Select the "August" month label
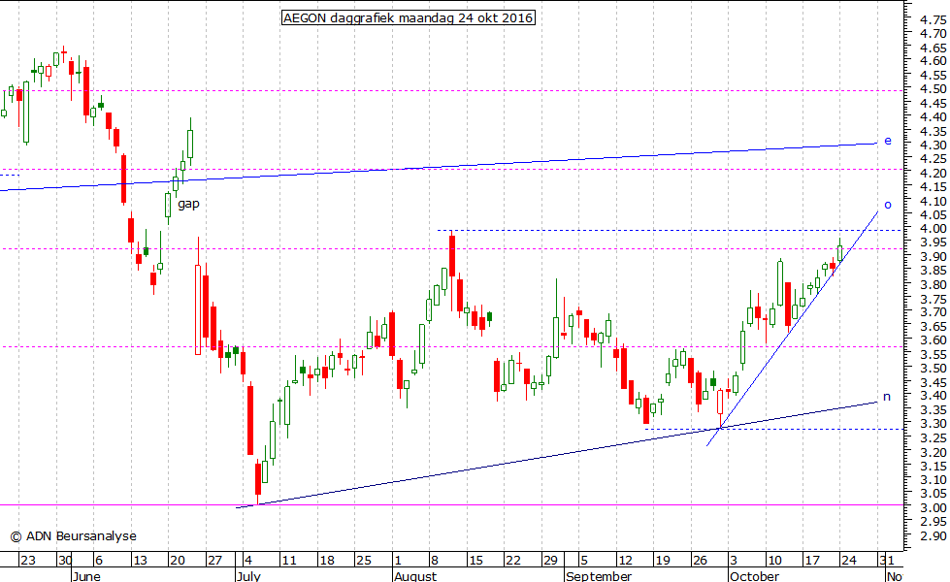Image resolution: width=950 pixels, height=582 pixels. (x=415, y=576)
